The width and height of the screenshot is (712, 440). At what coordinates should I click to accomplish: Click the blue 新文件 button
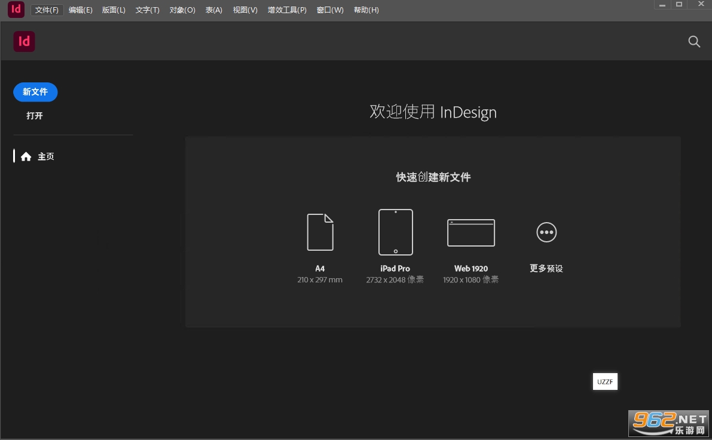[x=35, y=92]
